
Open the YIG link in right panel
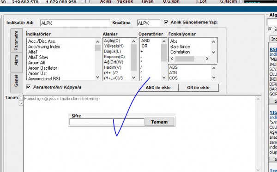click(273, 112)
